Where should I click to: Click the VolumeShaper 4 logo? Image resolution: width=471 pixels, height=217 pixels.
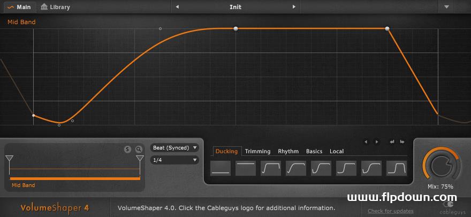(x=55, y=208)
